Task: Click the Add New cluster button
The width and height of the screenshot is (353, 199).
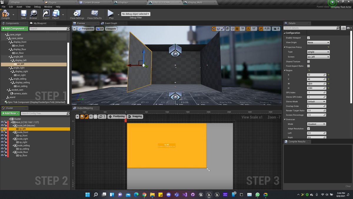Action: [10, 113]
